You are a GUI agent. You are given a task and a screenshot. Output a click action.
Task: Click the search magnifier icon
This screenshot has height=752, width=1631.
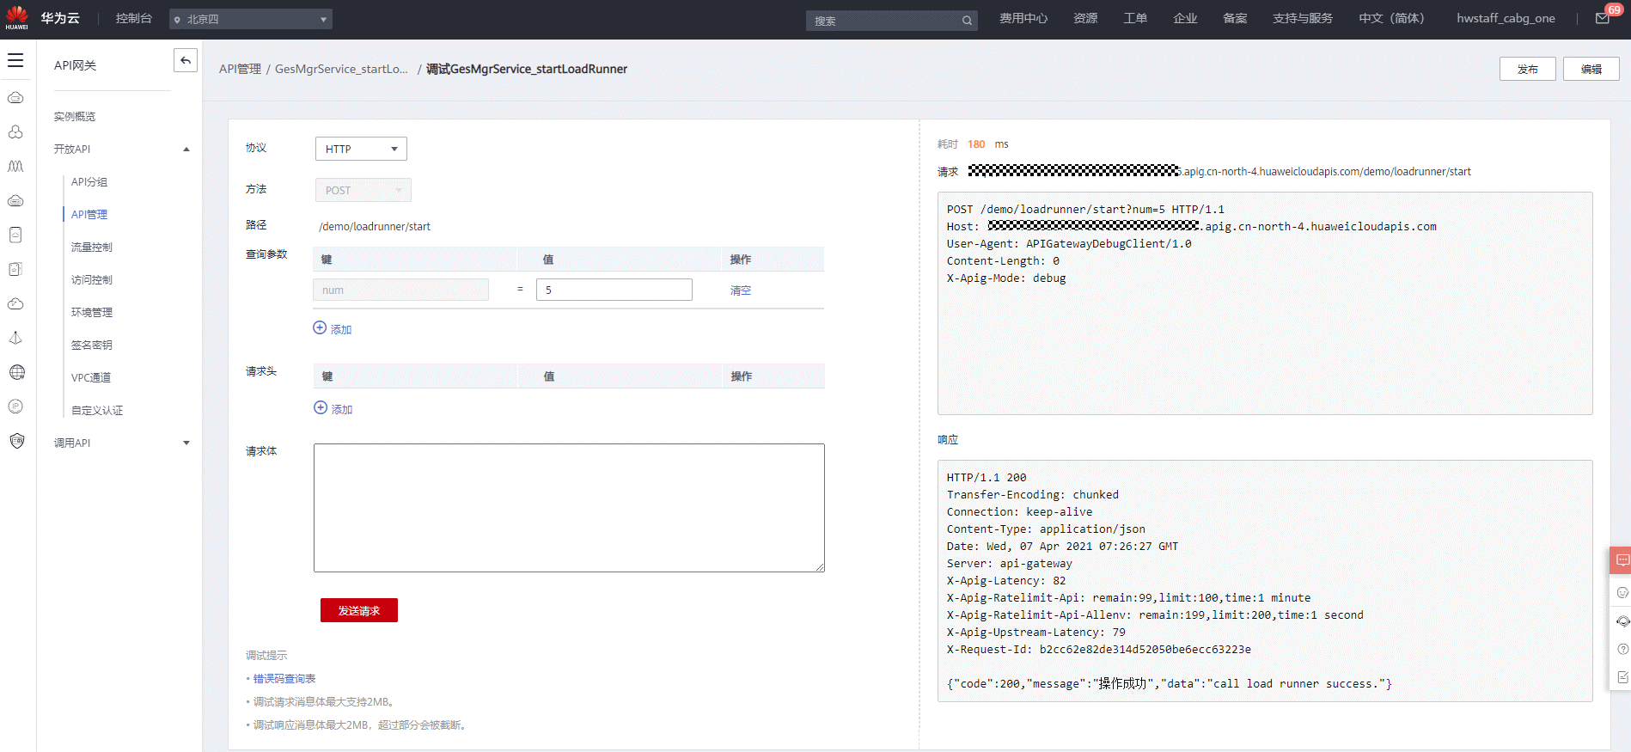pyautogui.click(x=967, y=21)
